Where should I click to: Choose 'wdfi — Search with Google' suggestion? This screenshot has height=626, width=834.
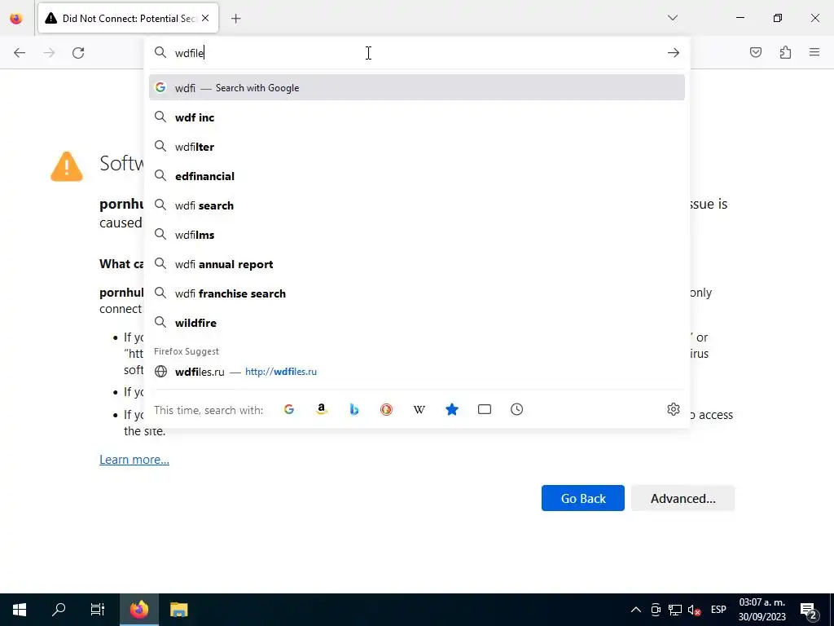(417, 88)
